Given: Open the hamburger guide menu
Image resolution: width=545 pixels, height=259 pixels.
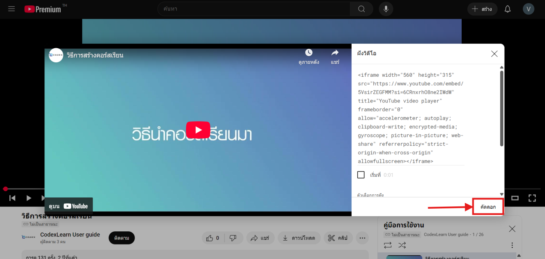Looking at the screenshot, I should [11, 9].
